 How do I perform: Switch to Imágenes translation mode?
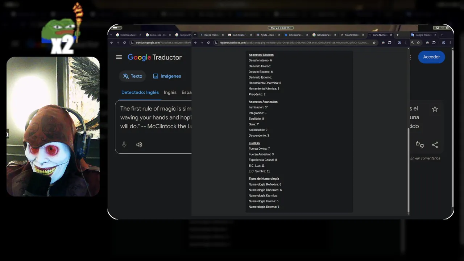167,76
